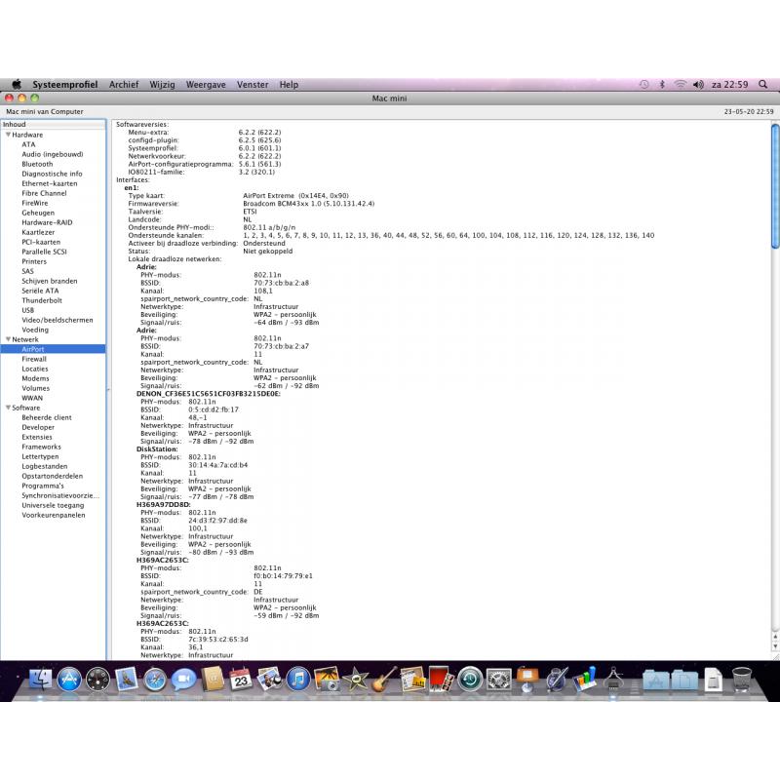Open iCal calendar showing 23
780x780 pixels.
tap(241, 679)
